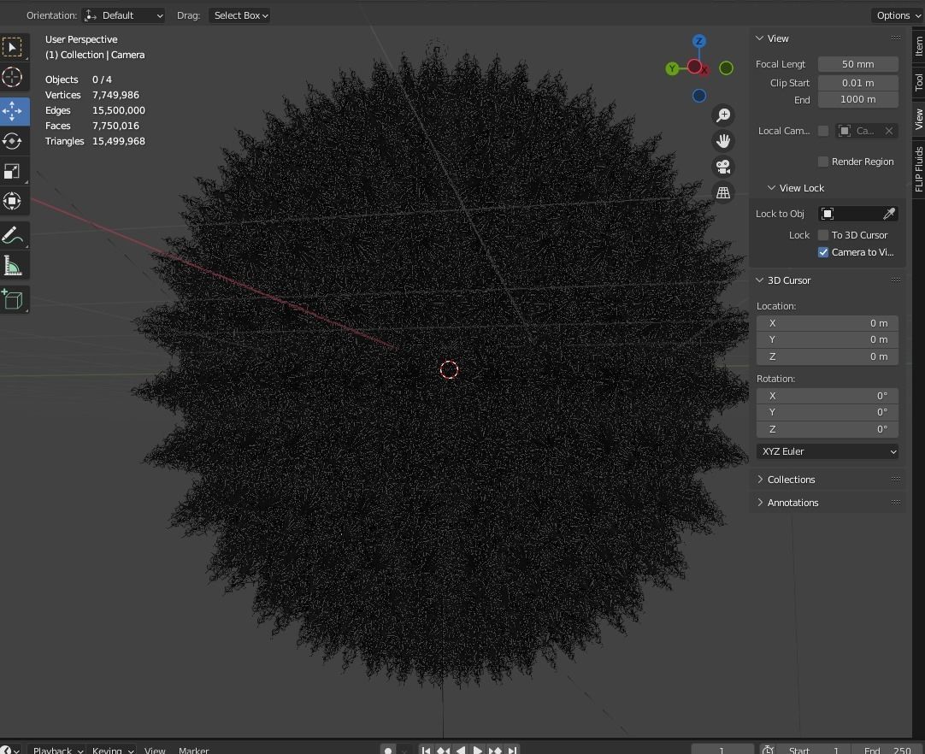Click the Clip Start 0.01 m field
This screenshot has width=925, height=754.
point(857,83)
